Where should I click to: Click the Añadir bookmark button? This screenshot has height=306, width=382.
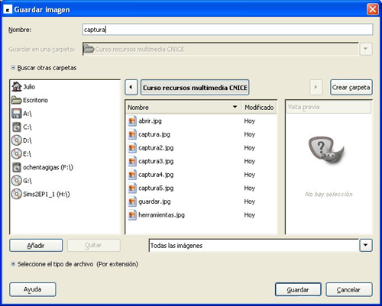point(36,246)
